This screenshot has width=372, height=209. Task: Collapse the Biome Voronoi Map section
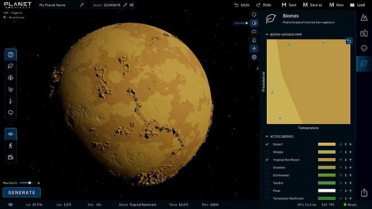tap(267, 35)
